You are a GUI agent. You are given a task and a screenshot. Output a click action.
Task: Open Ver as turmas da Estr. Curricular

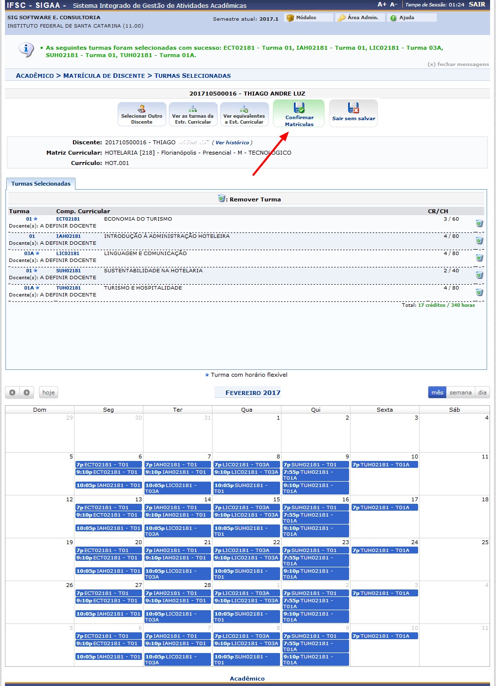tap(193, 114)
